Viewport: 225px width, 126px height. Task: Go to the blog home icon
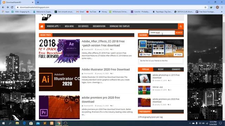point(42,27)
